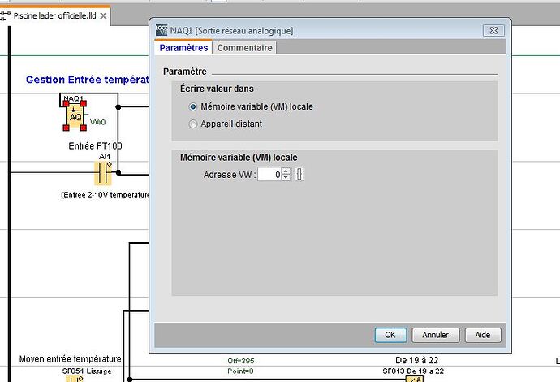Image resolution: width=560 pixels, height=382 pixels.
Task: Decrease the Adresse VW value
Action: [286, 177]
